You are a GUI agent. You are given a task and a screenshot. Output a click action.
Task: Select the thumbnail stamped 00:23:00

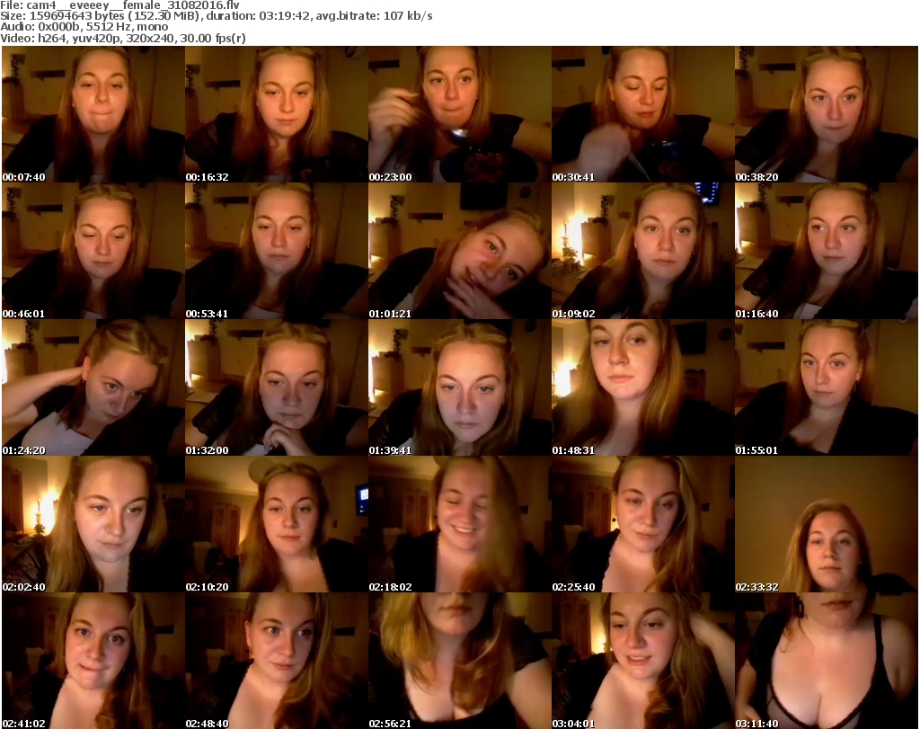coord(459,114)
